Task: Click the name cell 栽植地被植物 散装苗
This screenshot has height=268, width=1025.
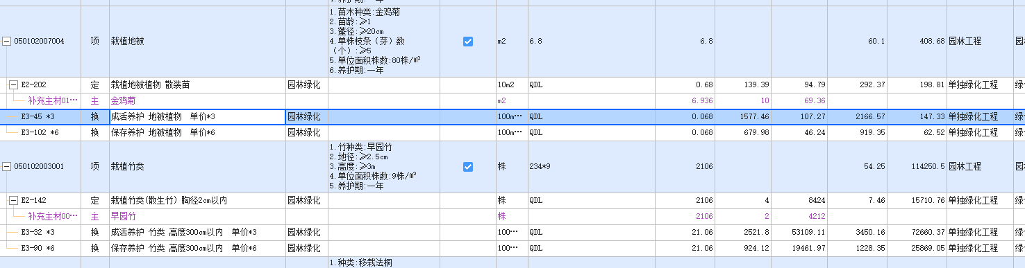Action: coord(150,85)
